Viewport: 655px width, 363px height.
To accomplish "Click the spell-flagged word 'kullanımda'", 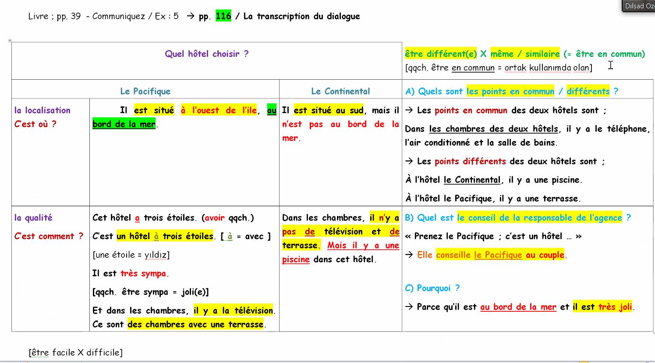I will 550,68.
